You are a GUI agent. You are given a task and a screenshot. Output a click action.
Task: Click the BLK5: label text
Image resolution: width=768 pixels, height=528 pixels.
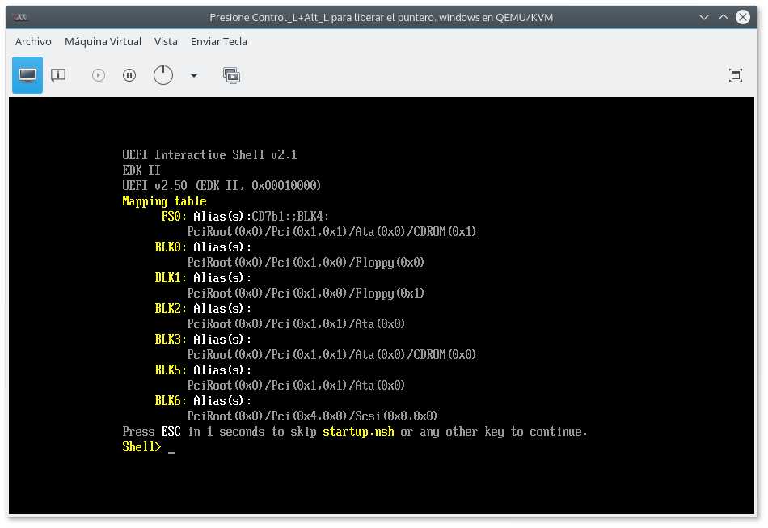click(x=171, y=370)
